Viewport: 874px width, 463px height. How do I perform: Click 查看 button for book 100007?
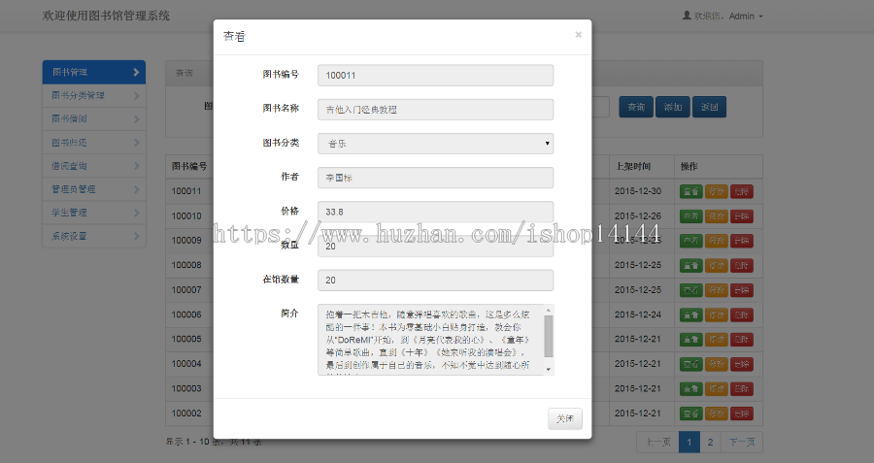tap(691, 290)
